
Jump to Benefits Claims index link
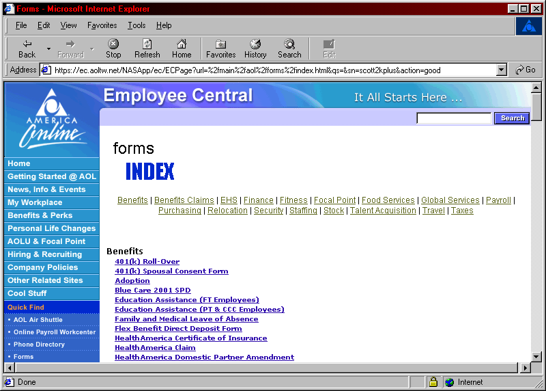pos(184,200)
